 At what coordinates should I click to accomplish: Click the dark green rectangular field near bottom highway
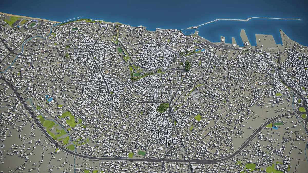[141, 153]
